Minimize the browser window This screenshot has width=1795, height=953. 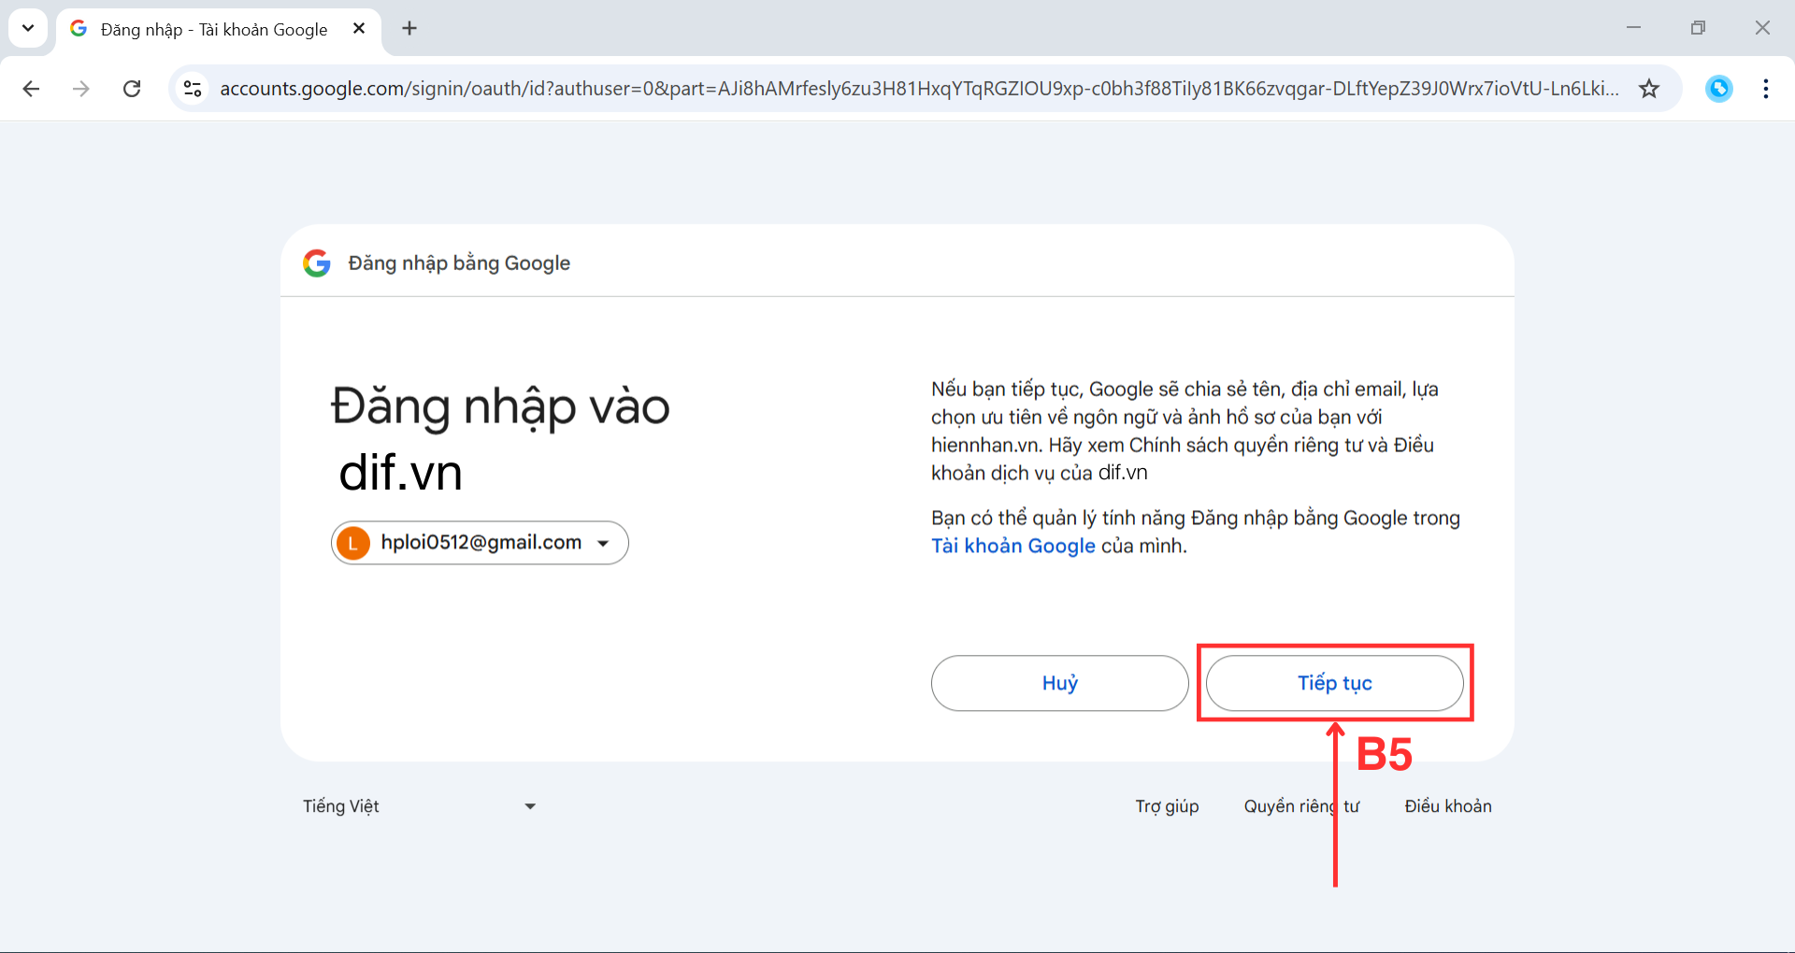tap(1633, 28)
